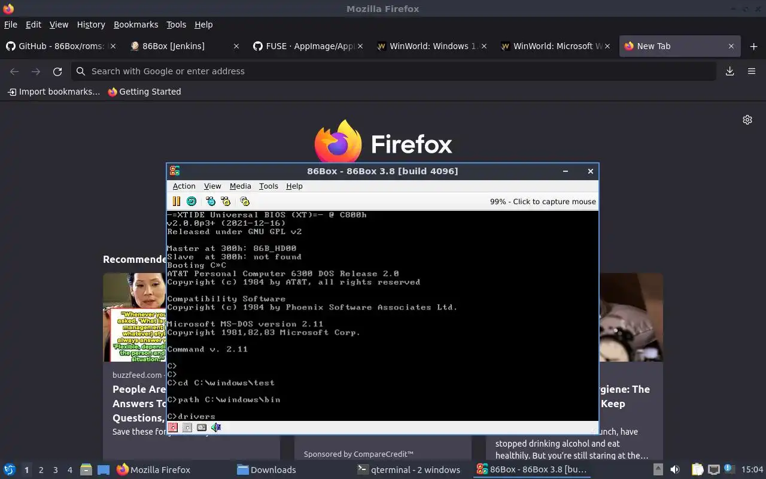Open 86Box settings from the toolbar icon
The height and width of the screenshot is (479, 766).
coord(245,202)
